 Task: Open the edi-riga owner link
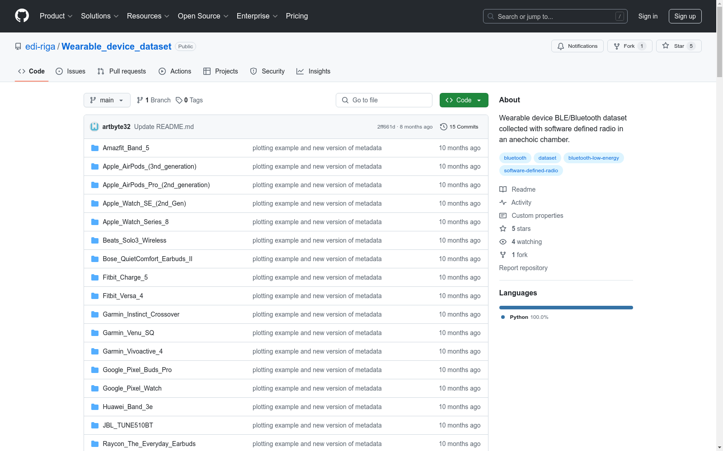(x=40, y=46)
